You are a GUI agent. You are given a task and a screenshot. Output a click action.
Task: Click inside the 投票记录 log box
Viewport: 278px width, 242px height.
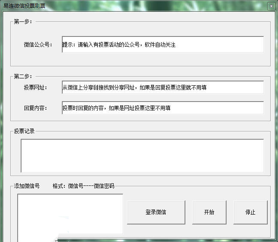click(142, 156)
